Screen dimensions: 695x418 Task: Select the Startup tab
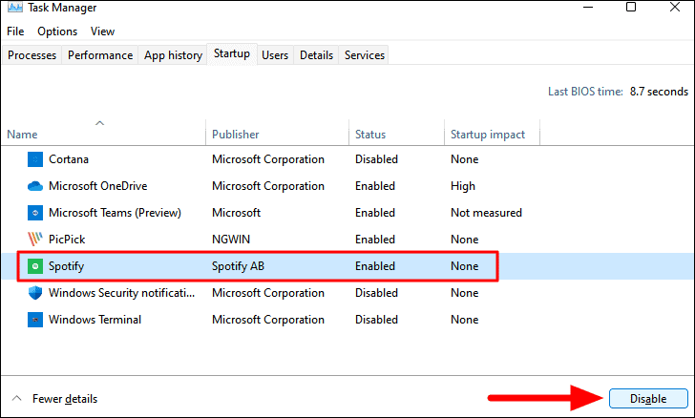(x=232, y=53)
